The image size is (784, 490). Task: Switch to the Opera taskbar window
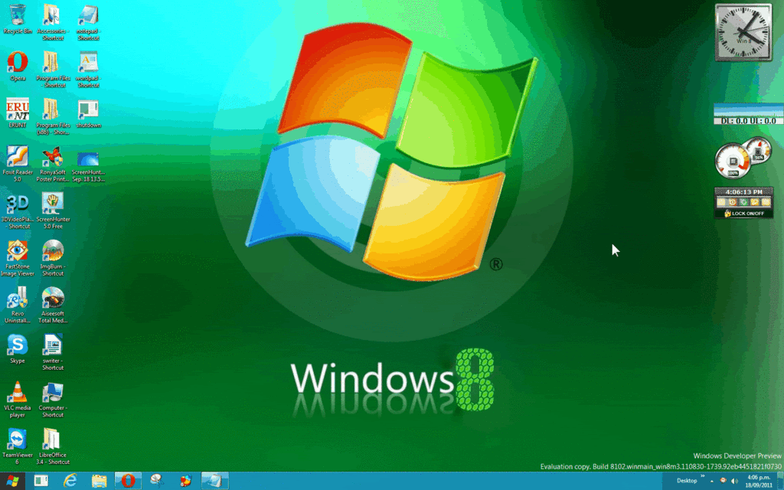click(x=128, y=481)
